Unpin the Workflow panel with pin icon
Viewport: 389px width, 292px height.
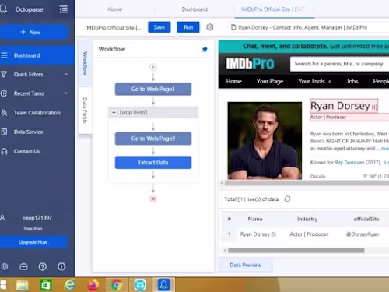click(205, 49)
